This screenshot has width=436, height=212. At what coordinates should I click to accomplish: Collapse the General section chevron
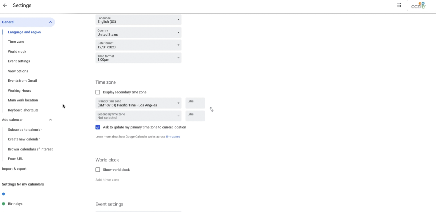[50, 22]
